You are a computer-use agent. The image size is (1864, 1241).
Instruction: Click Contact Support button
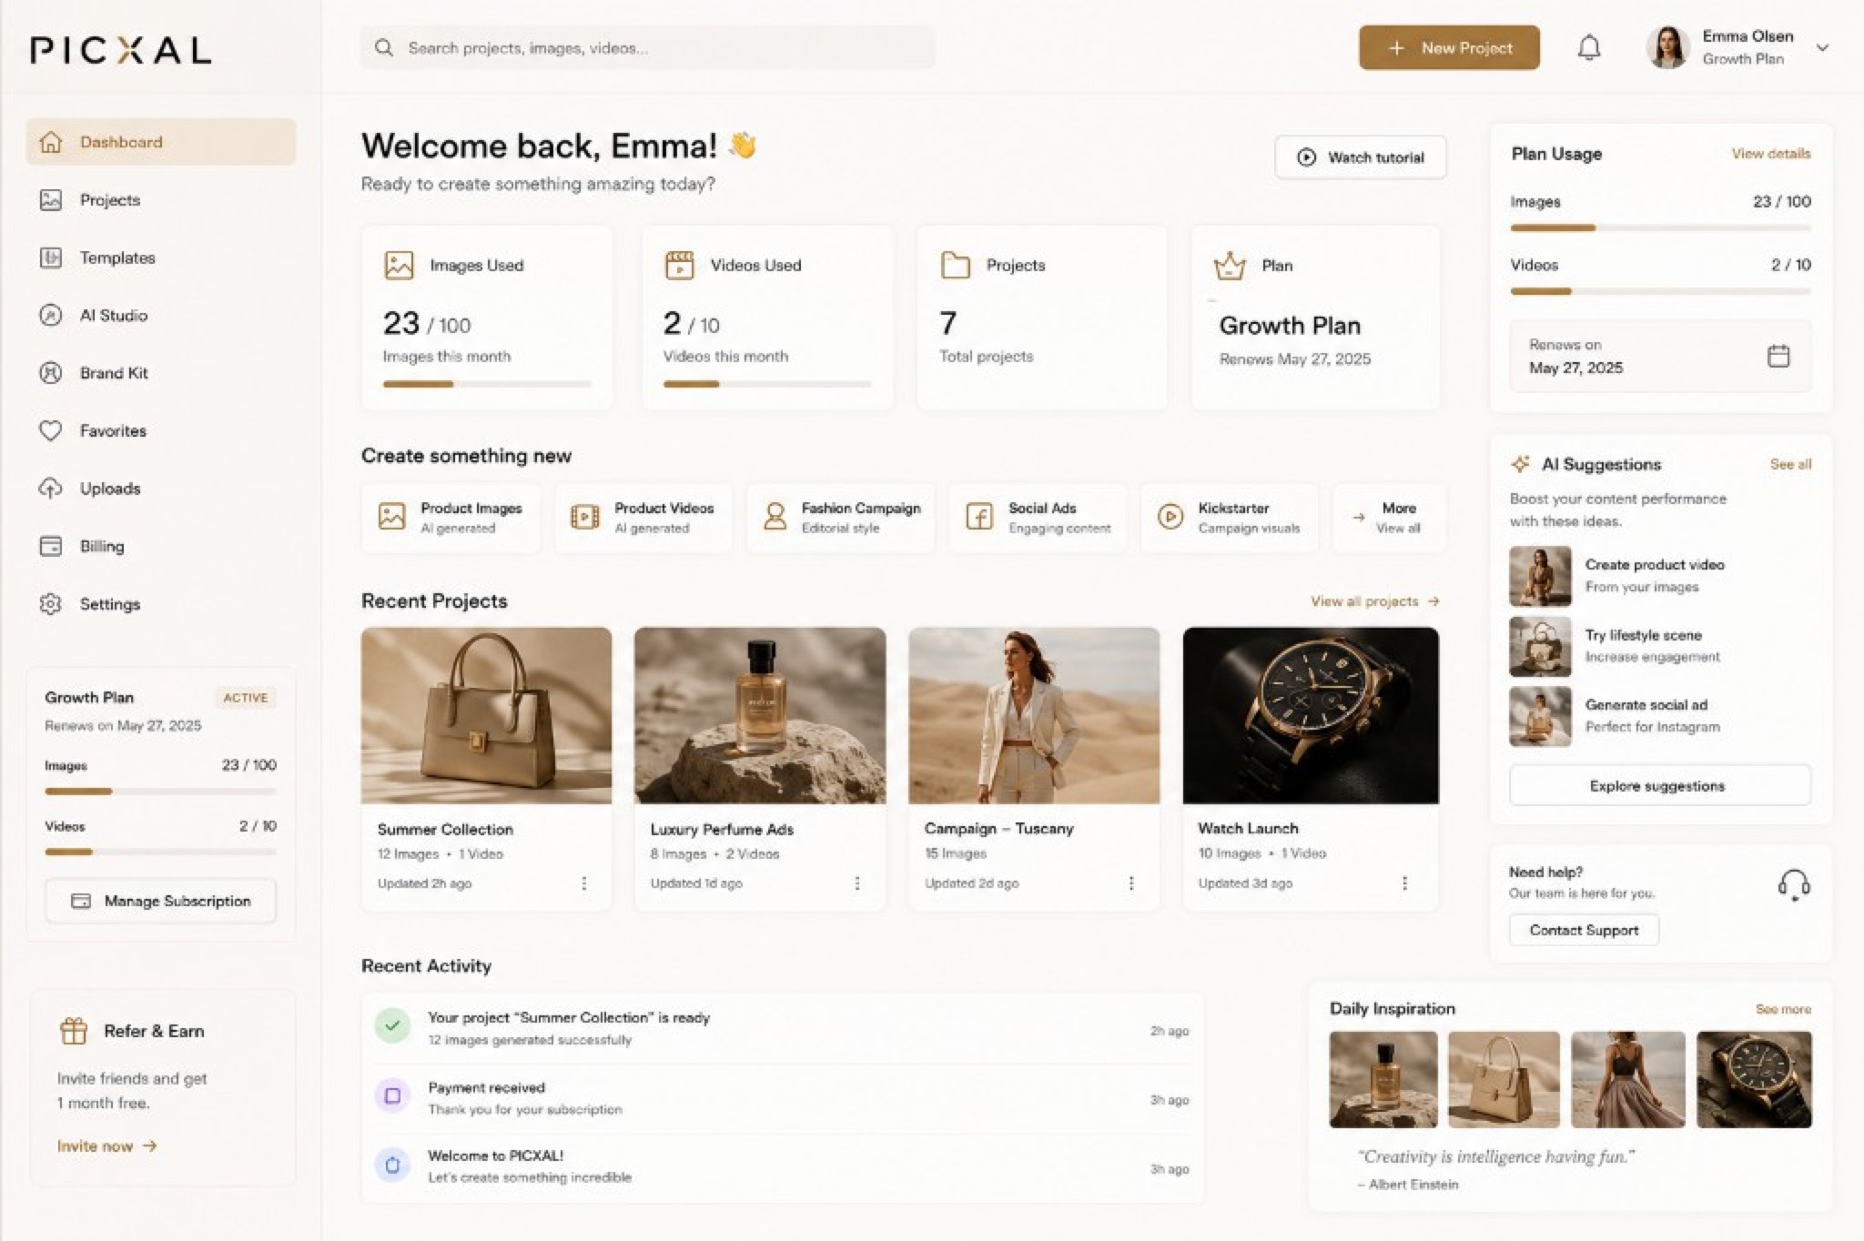1584,930
